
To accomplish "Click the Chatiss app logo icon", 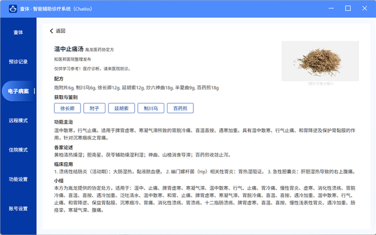I will [x=13, y=9].
